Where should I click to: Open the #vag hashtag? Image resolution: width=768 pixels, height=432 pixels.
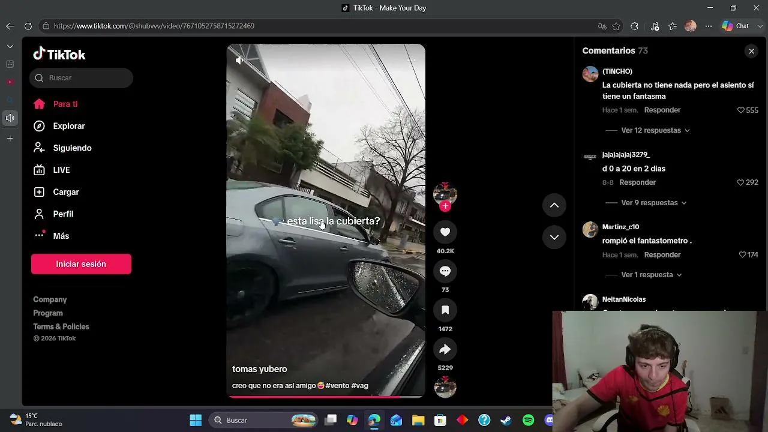click(359, 386)
